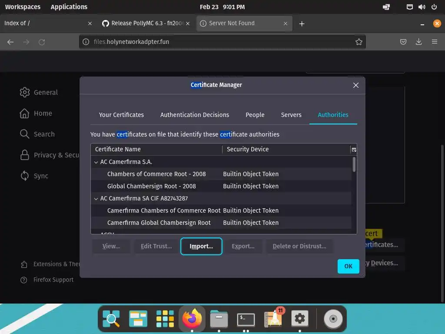Open the window tiling icon in the top panel
Screen dimensions: 445x334
[x=386, y=7]
